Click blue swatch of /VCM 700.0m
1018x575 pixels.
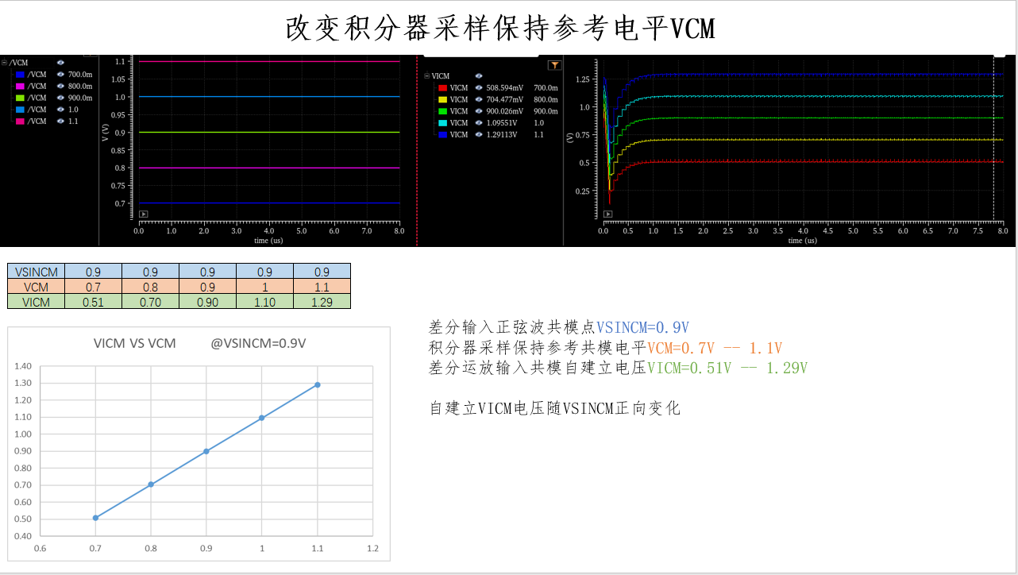click(x=19, y=74)
